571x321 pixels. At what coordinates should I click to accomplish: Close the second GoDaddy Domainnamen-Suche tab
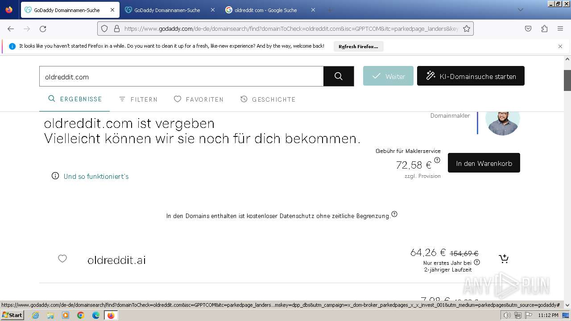tap(213, 10)
